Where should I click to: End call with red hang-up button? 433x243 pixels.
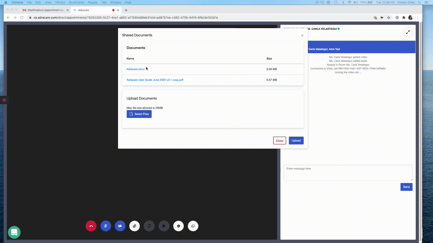tap(91, 226)
